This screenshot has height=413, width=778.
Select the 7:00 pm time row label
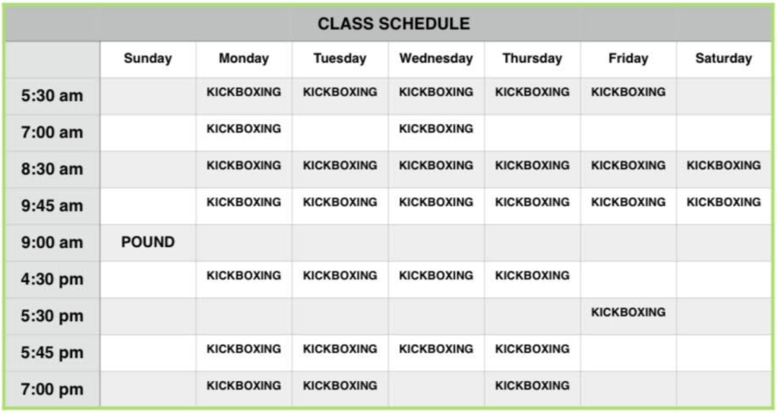52,389
